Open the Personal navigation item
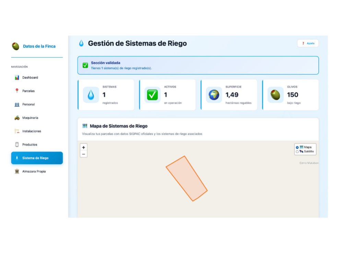The width and height of the screenshot is (343, 257). point(37,104)
